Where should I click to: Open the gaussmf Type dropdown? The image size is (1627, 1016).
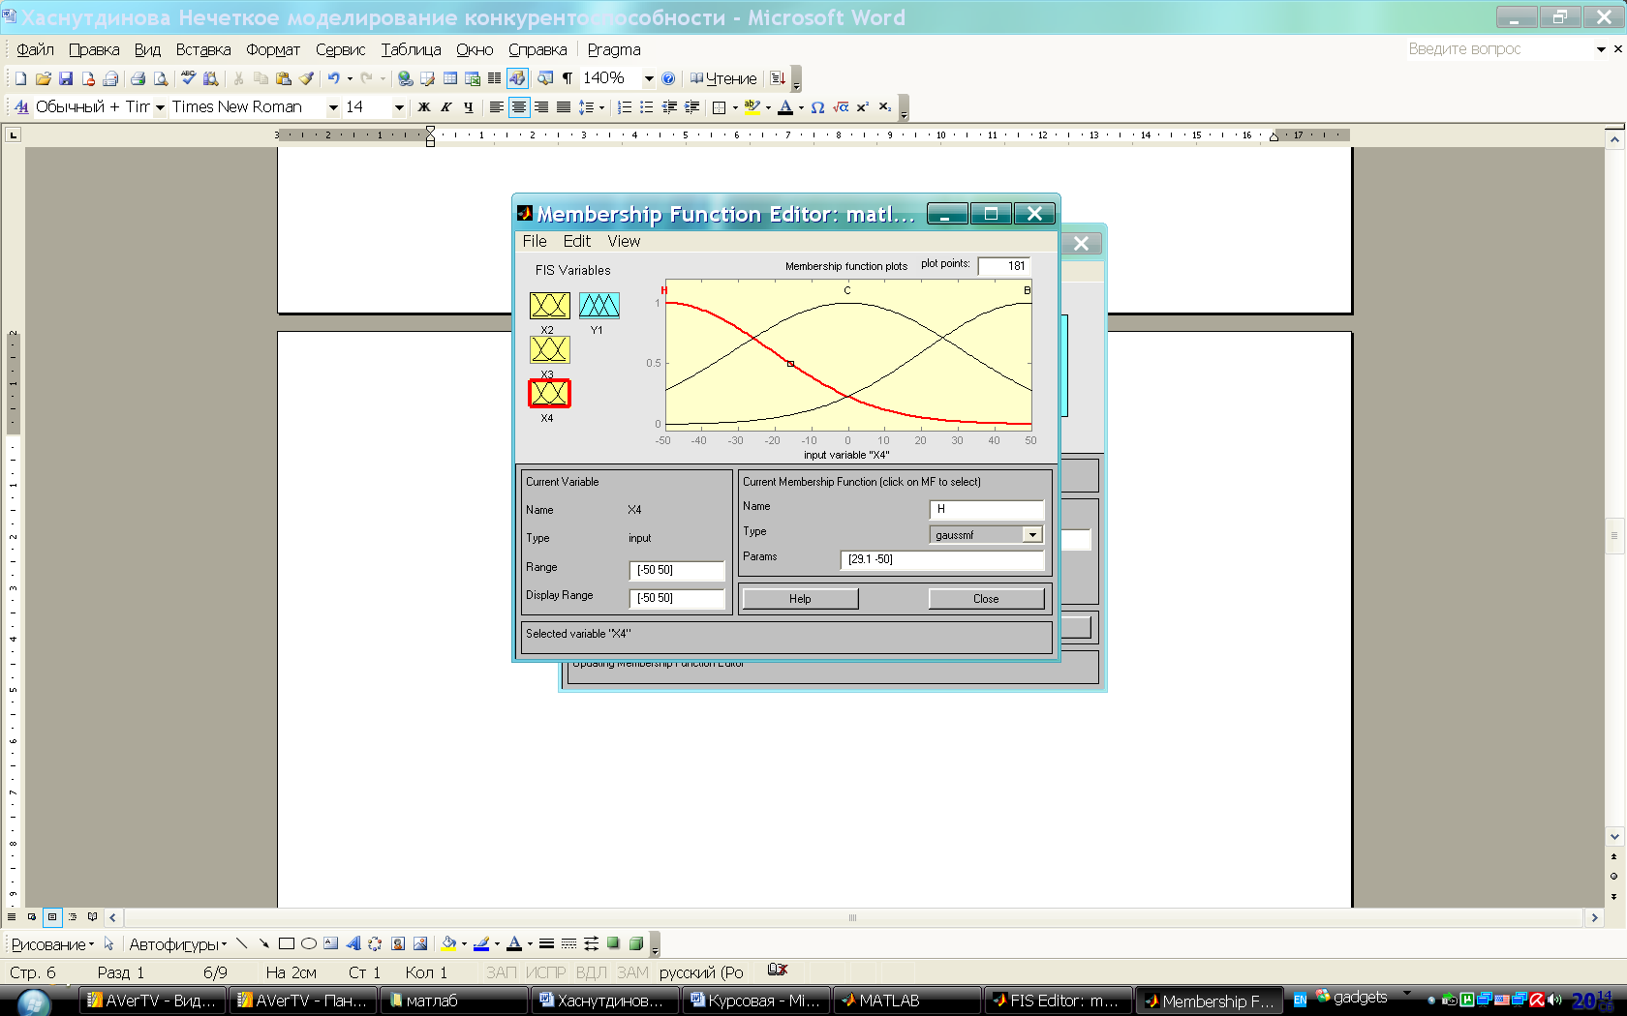1032,535
